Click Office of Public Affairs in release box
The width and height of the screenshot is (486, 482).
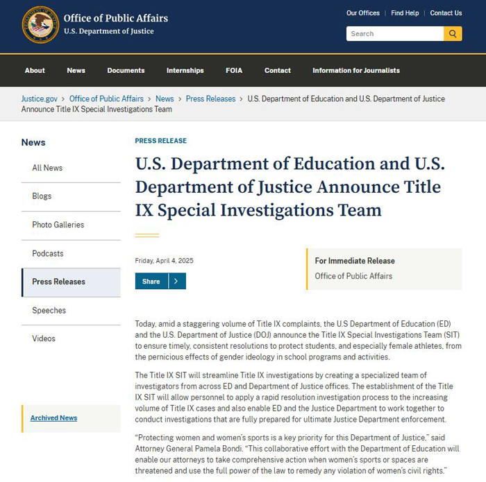point(353,276)
